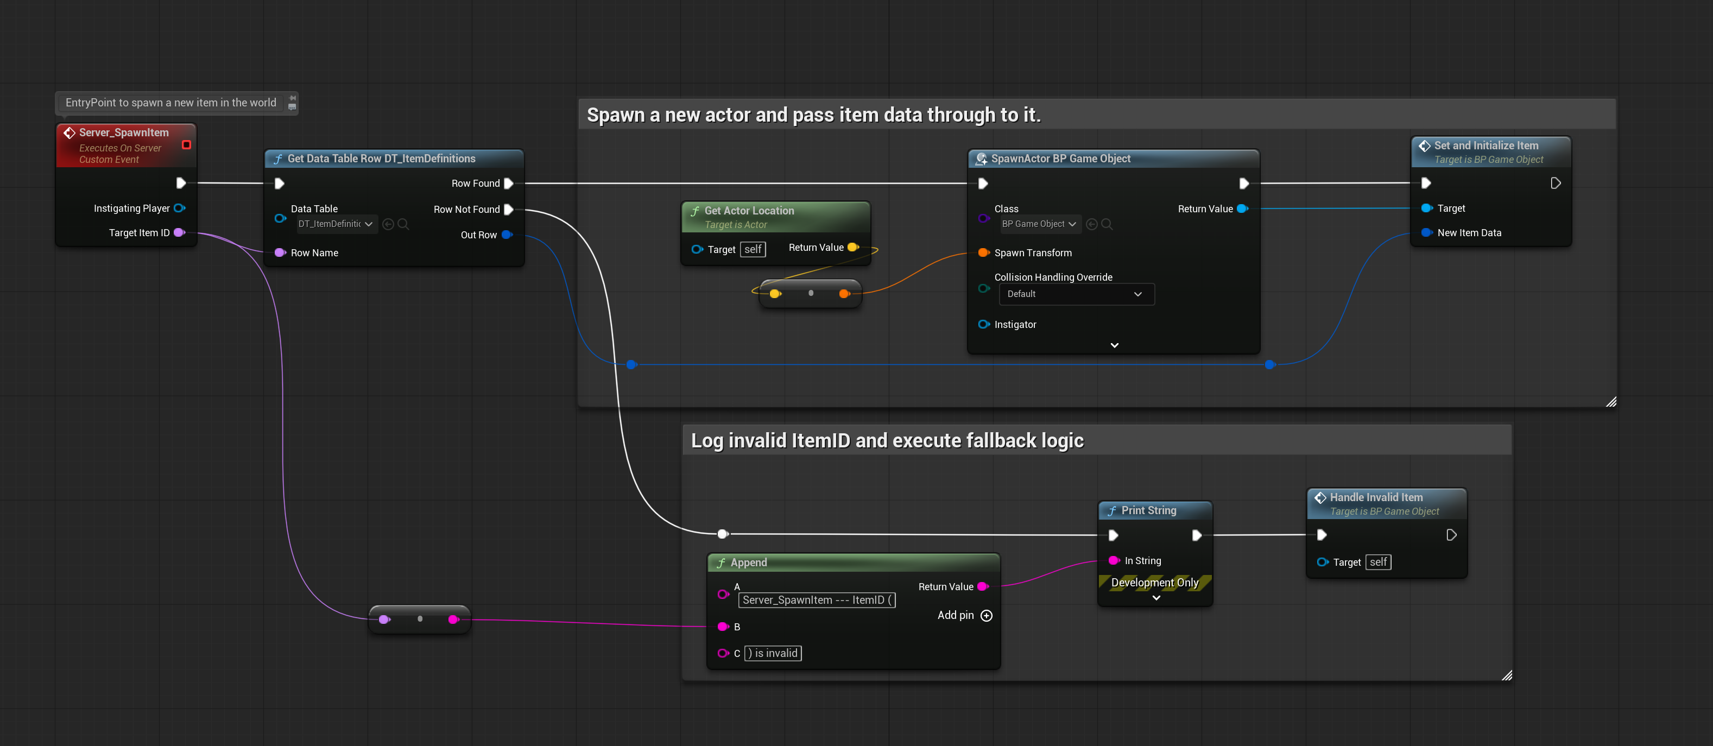Click the use-selected arrow icon next to DT_ItemDefinitions
1713x746 pixels.
[x=388, y=224]
